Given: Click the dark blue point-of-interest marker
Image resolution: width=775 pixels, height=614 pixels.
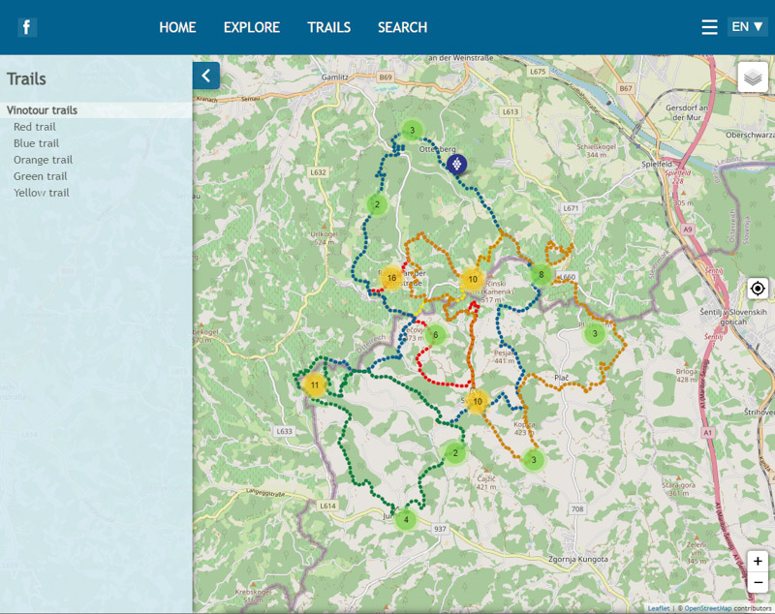Looking at the screenshot, I should pyautogui.click(x=456, y=165).
